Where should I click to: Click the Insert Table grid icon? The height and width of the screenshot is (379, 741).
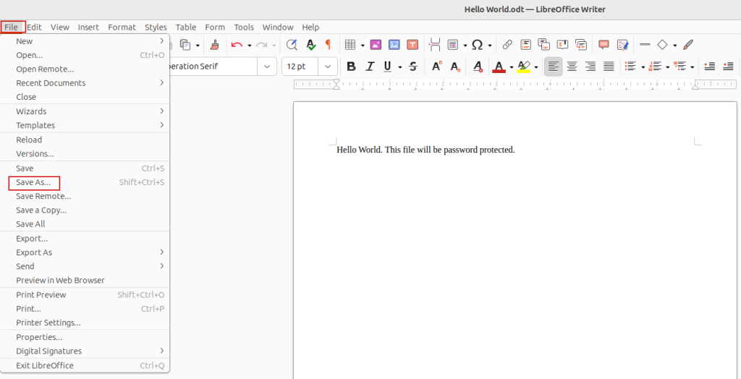point(350,45)
